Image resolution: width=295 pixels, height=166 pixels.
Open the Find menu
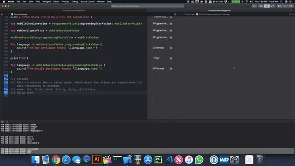click(x=38, y=1)
